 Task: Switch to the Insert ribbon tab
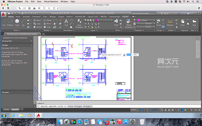18,17
